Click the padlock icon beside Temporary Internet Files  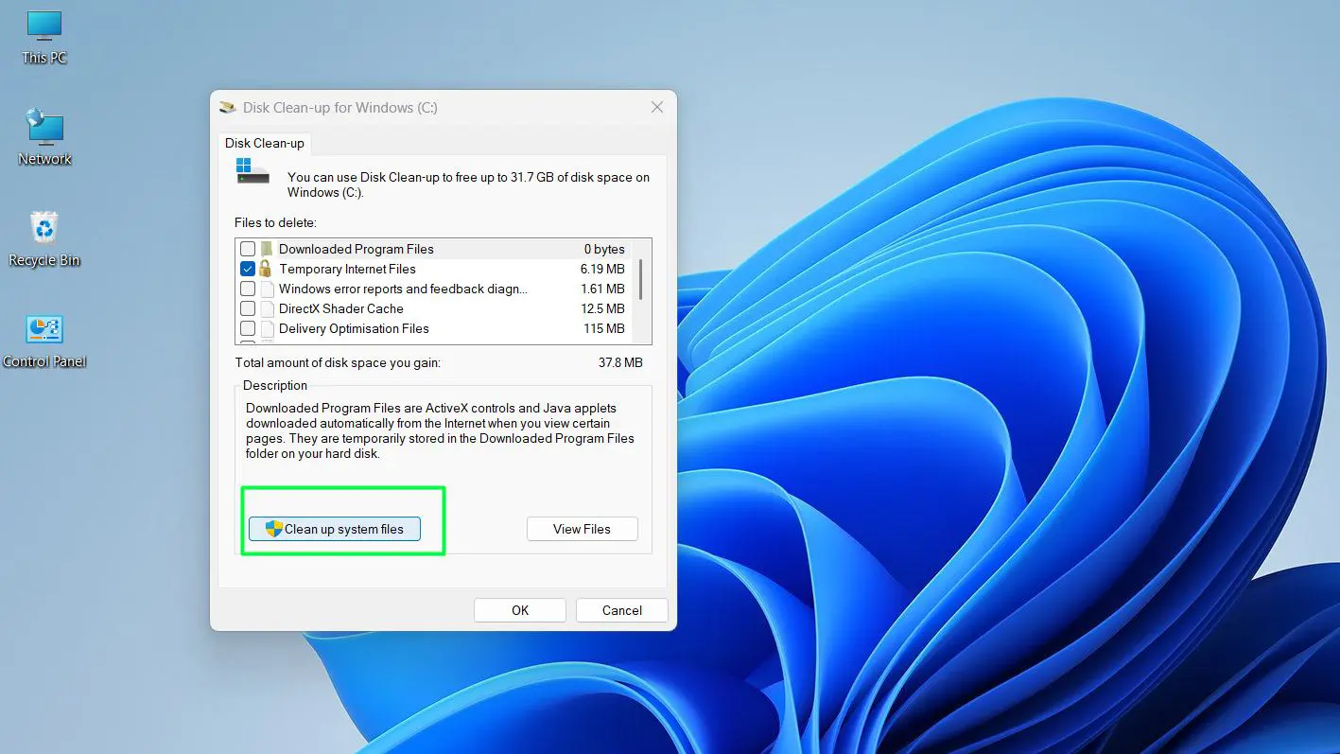click(265, 269)
